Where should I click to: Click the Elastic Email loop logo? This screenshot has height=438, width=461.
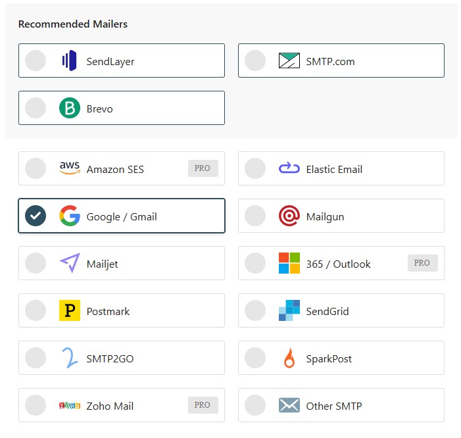pos(289,168)
